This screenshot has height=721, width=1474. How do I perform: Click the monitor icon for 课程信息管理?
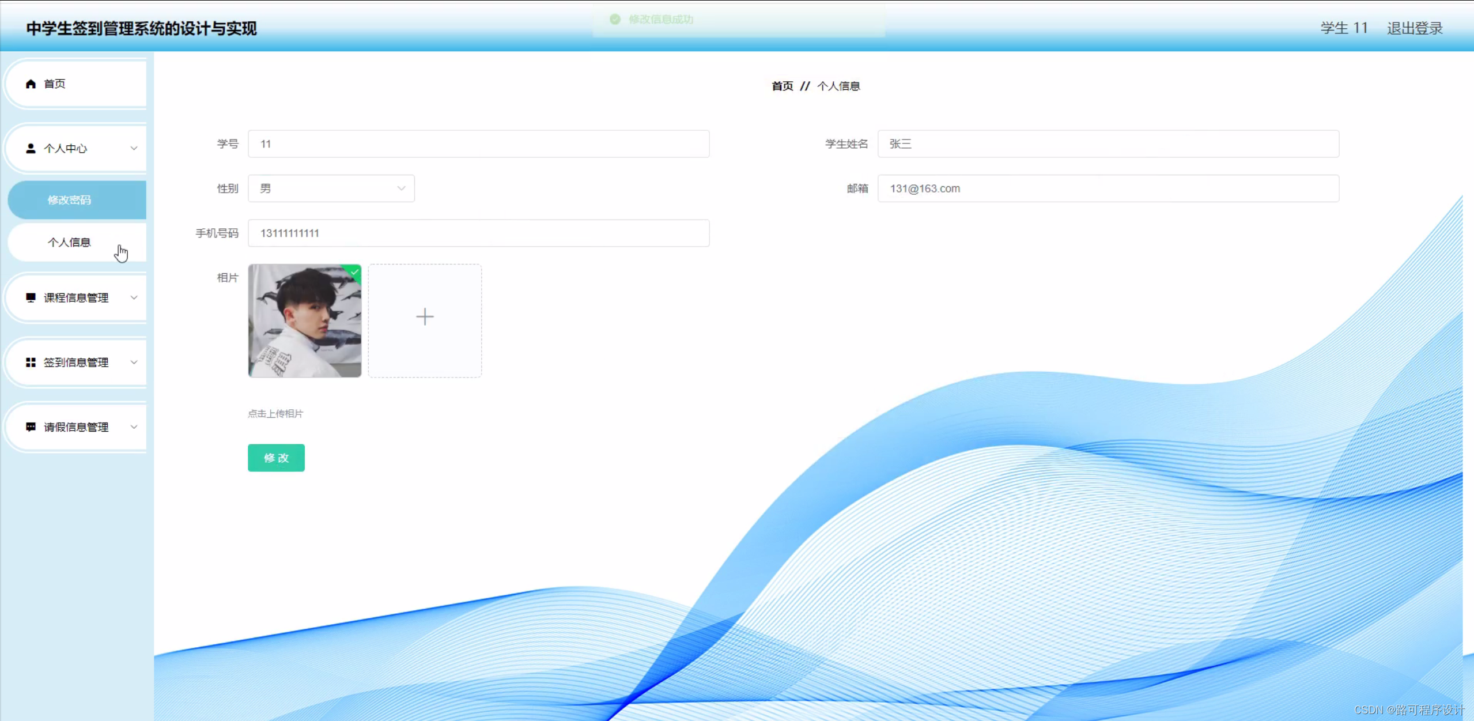pyautogui.click(x=31, y=297)
